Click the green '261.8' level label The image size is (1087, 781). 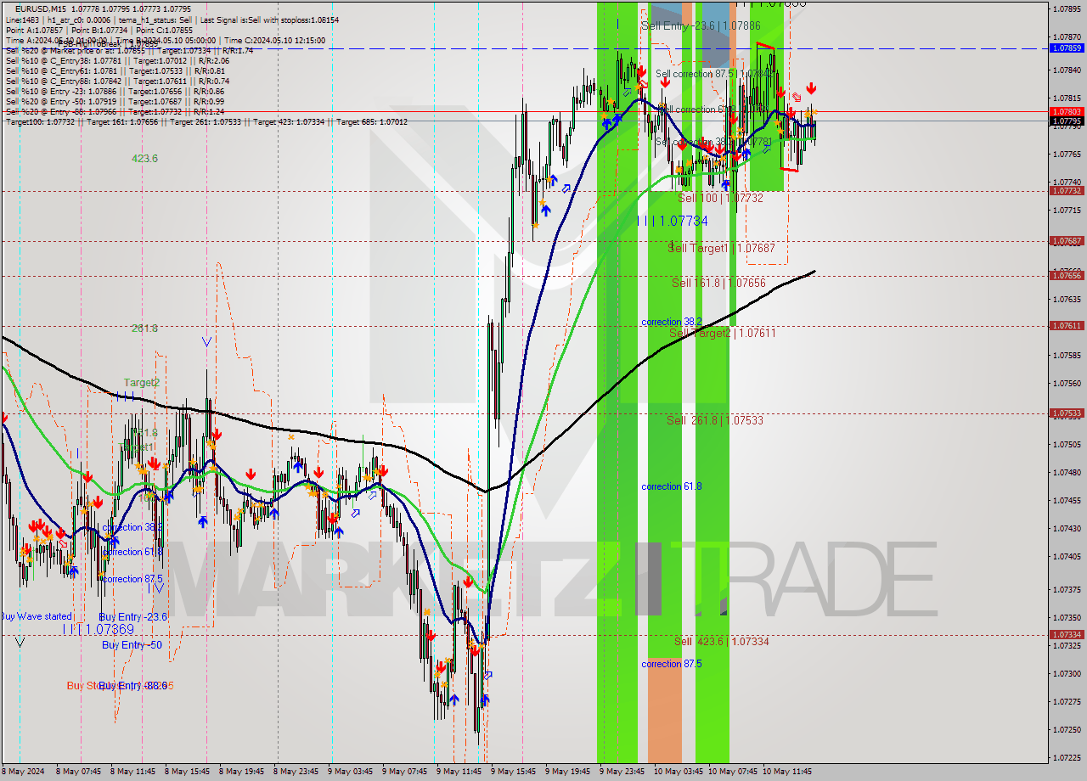pyautogui.click(x=144, y=328)
